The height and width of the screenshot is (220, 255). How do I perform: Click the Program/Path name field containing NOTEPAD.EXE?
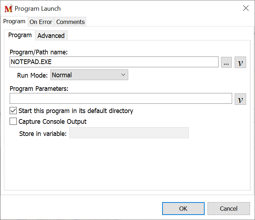114,62
